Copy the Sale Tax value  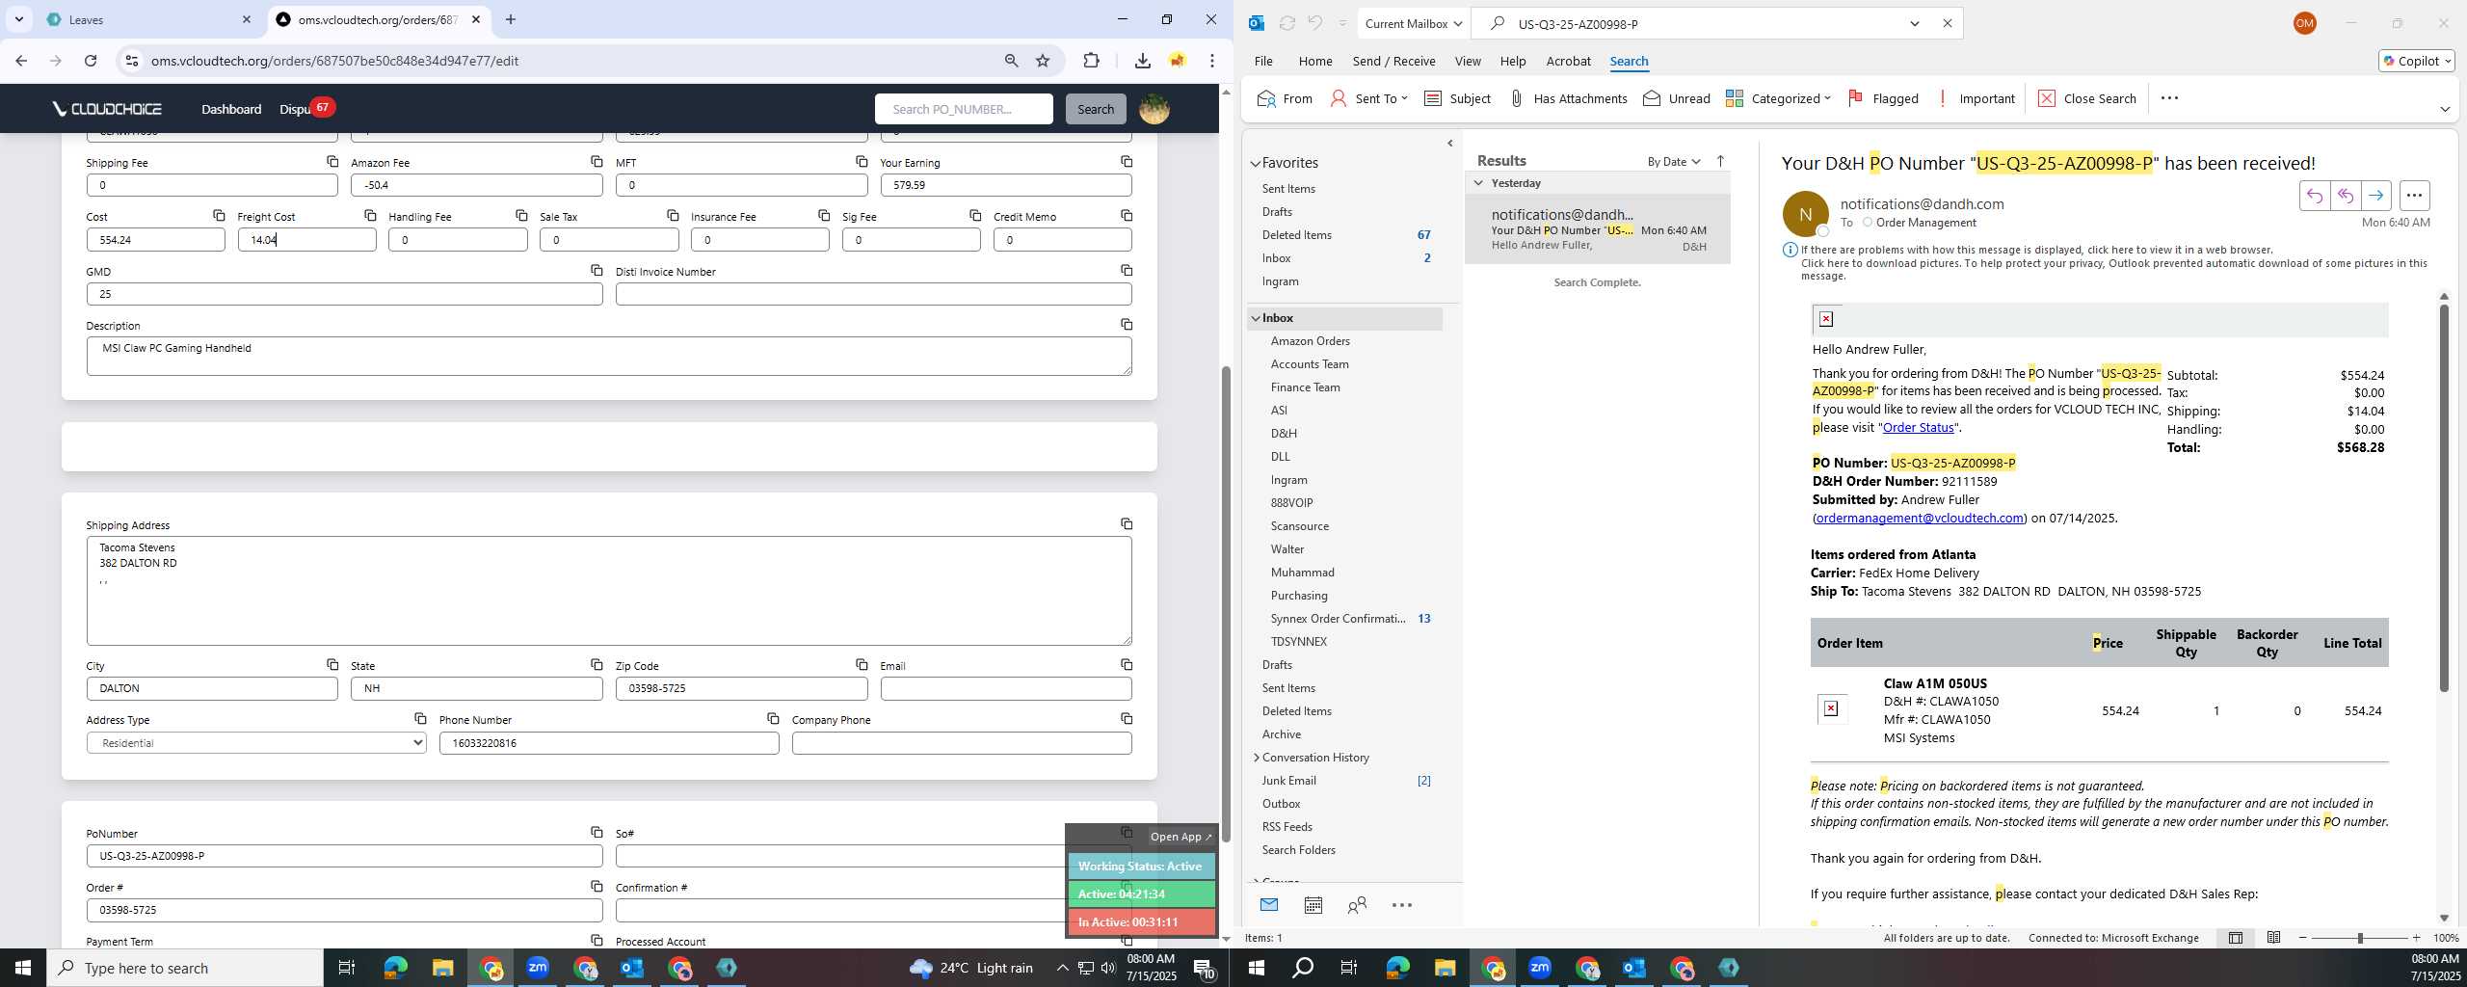[673, 215]
